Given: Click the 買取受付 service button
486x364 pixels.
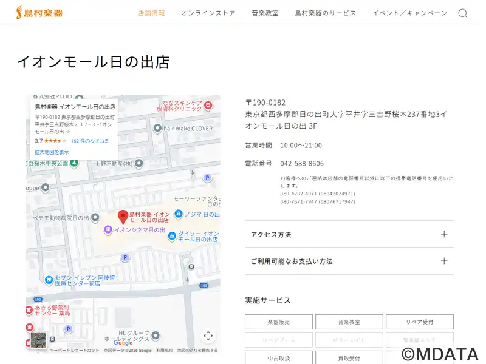Looking at the screenshot, I should [349, 358].
